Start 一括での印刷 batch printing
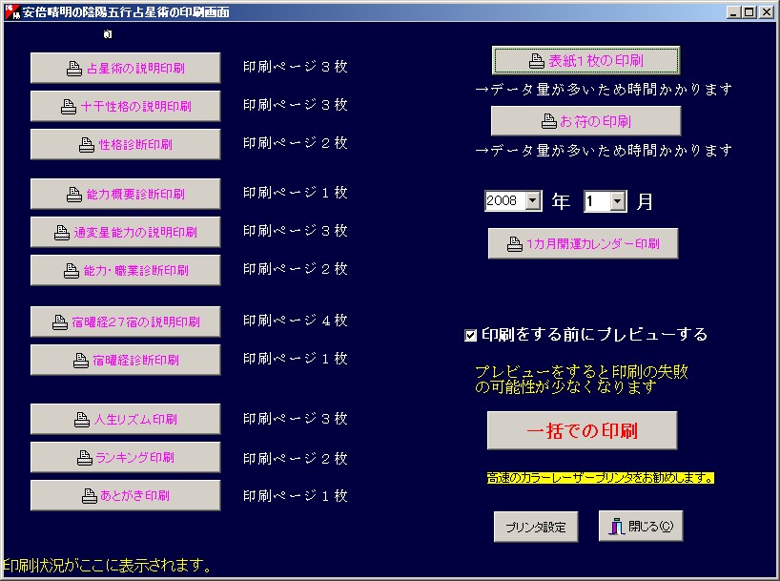780x581 pixels. tap(582, 430)
